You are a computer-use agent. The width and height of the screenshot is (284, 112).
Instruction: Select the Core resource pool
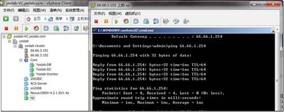[x=34, y=60]
